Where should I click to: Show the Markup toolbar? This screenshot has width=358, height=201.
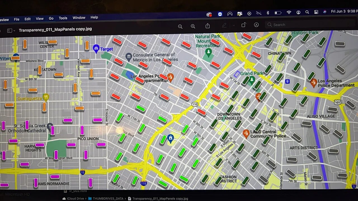pyautogui.click(x=256, y=25)
